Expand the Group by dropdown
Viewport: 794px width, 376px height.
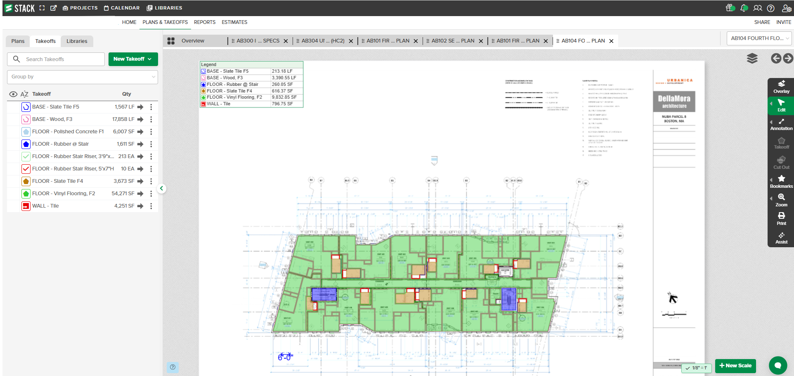83,77
